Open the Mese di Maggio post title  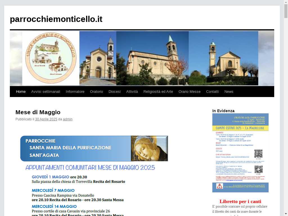click(x=38, y=112)
